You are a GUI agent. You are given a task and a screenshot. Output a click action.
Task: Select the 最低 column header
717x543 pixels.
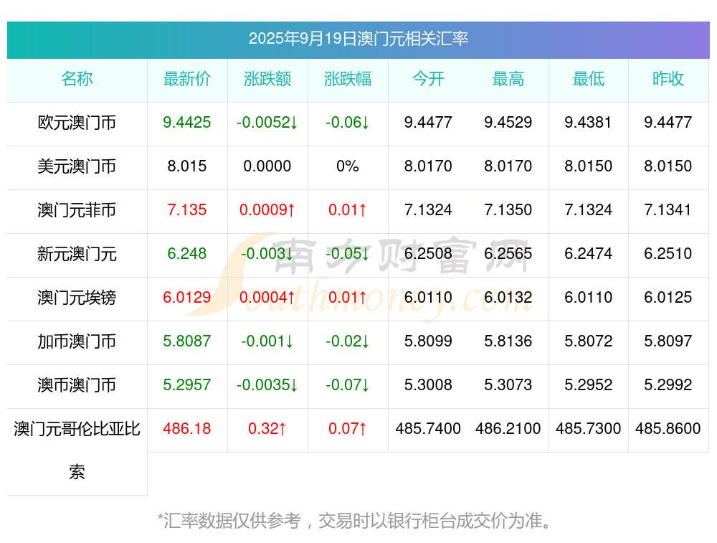[x=589, y=79]
